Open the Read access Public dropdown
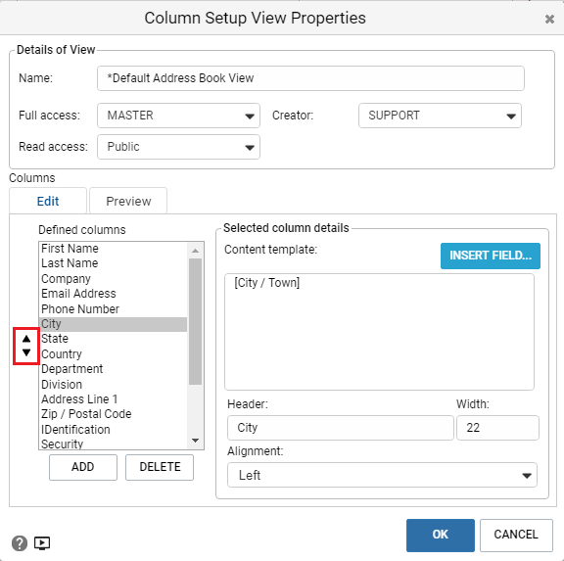The image size is (564, 561). pos(178,147)
